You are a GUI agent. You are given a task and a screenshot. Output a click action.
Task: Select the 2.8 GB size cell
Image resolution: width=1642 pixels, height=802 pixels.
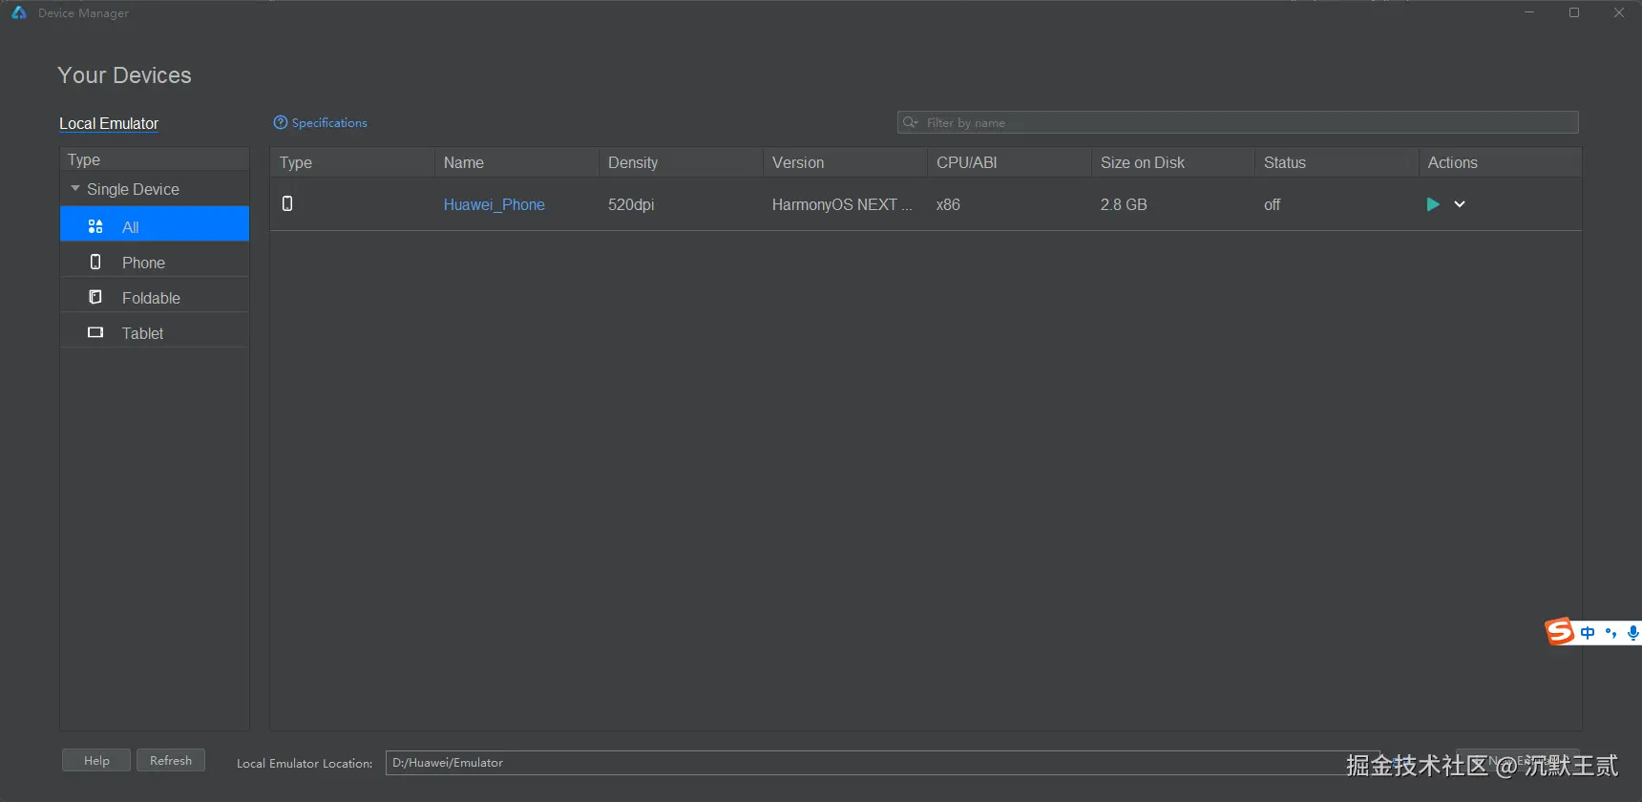[1124, 204]
